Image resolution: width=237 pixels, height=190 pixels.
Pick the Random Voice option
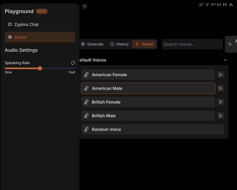click(153, 129)
